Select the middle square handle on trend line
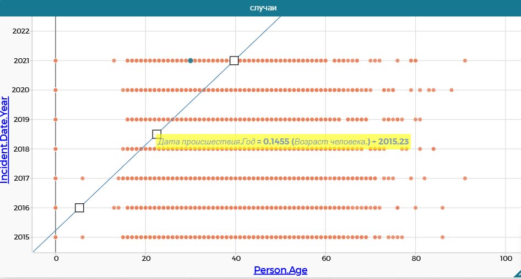This screenshot has height=279, width=521. tap(157, 134)
